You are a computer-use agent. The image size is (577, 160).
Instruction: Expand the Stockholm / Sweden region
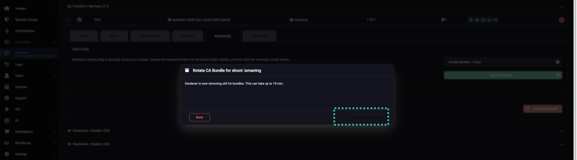click(x=561, y=144)
